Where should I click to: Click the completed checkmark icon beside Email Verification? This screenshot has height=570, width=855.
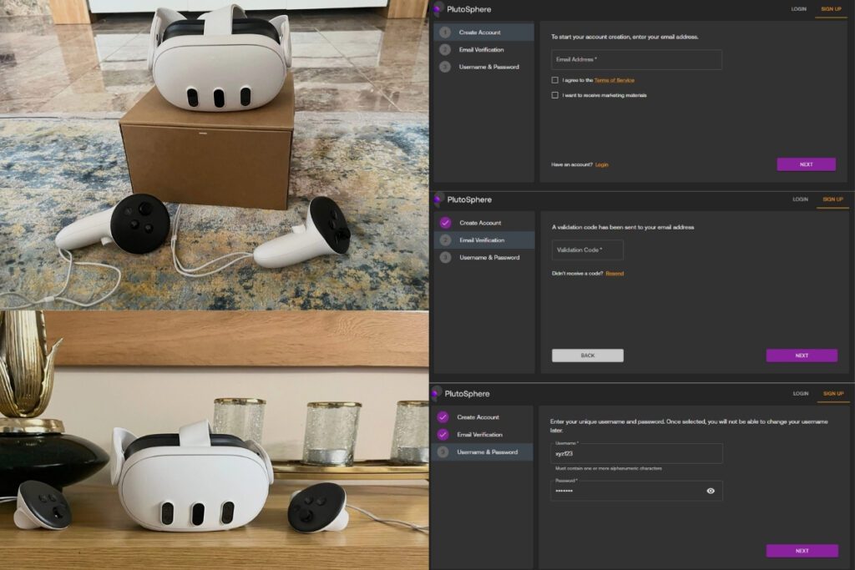443,435
